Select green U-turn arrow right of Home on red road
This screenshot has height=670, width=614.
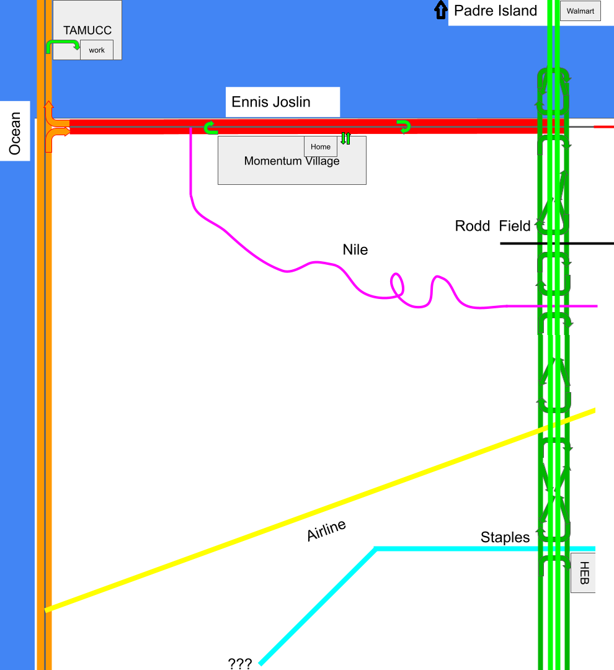tap(404, 127)
